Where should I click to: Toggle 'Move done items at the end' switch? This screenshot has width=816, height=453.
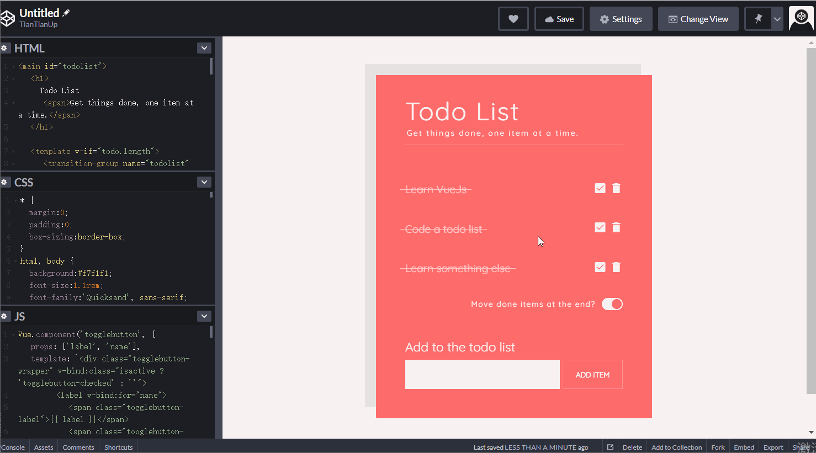(612, 304)
